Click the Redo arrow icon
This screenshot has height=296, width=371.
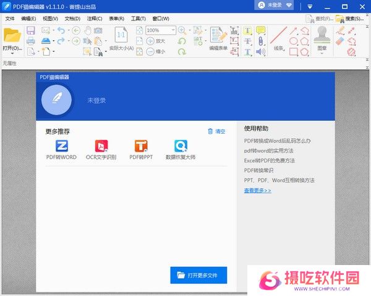coord(61,41)
